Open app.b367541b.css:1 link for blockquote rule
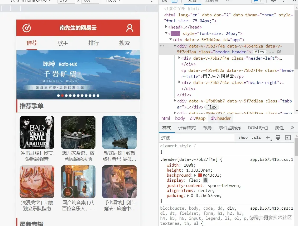This screenshot has width=298, height=226. [x=272, y=208]
